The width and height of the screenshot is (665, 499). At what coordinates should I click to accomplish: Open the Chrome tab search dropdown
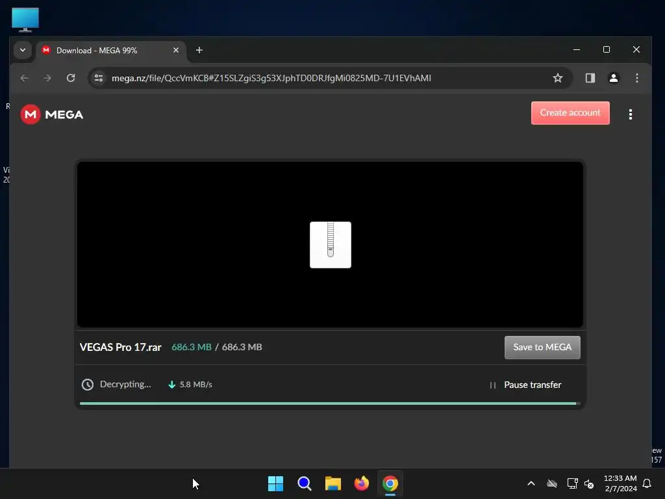coord(23,50)
